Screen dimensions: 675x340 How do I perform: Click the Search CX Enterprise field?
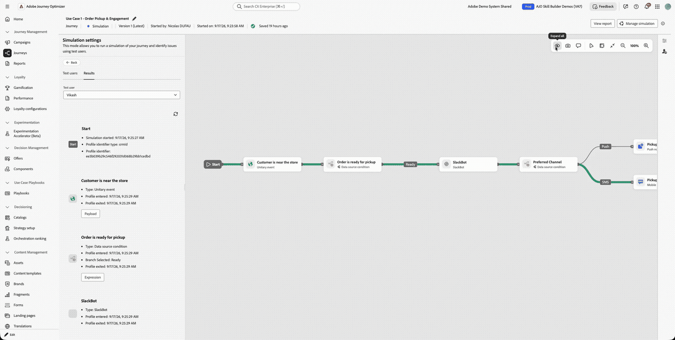(x=266, y=6)
